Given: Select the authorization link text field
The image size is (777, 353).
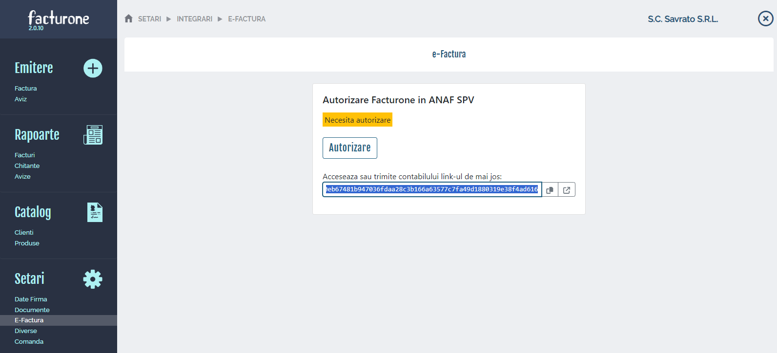Looking at the screenshot, I should pyautogui.click(x=432, y=189).
